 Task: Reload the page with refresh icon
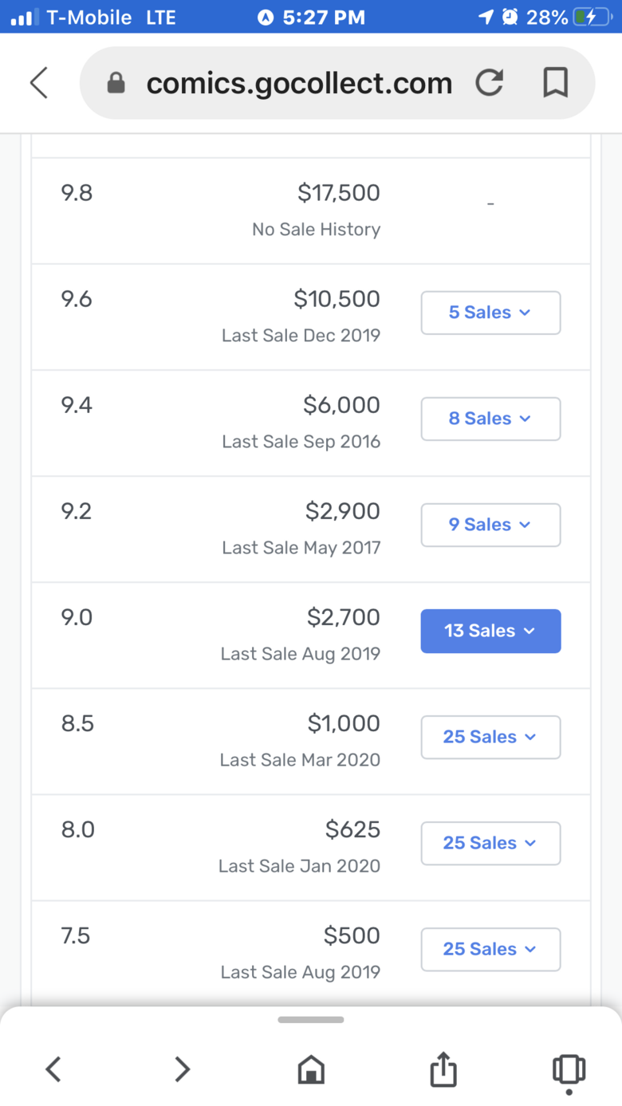[489, 82]
